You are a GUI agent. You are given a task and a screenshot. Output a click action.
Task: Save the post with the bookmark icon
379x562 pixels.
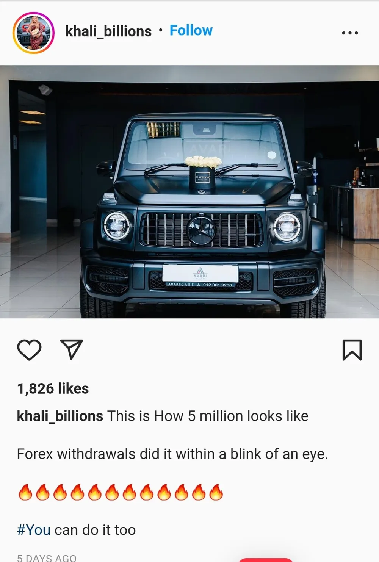[x=352, y=349]
